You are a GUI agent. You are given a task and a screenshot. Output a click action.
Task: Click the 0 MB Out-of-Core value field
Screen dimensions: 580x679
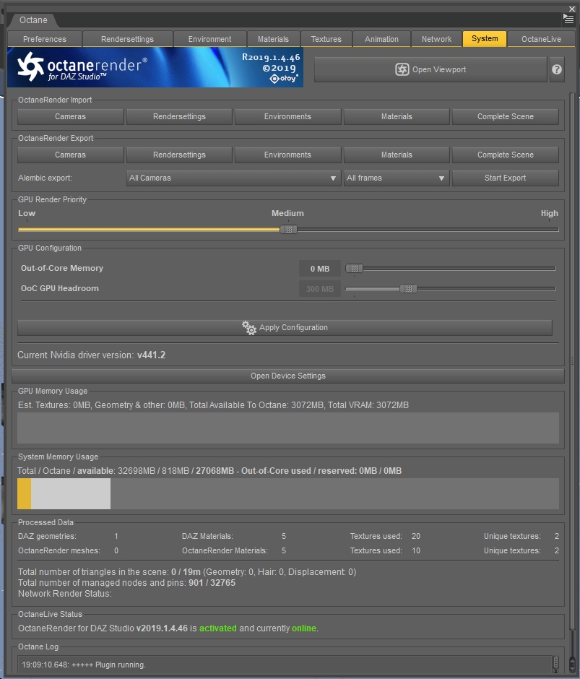pos(320,269)
